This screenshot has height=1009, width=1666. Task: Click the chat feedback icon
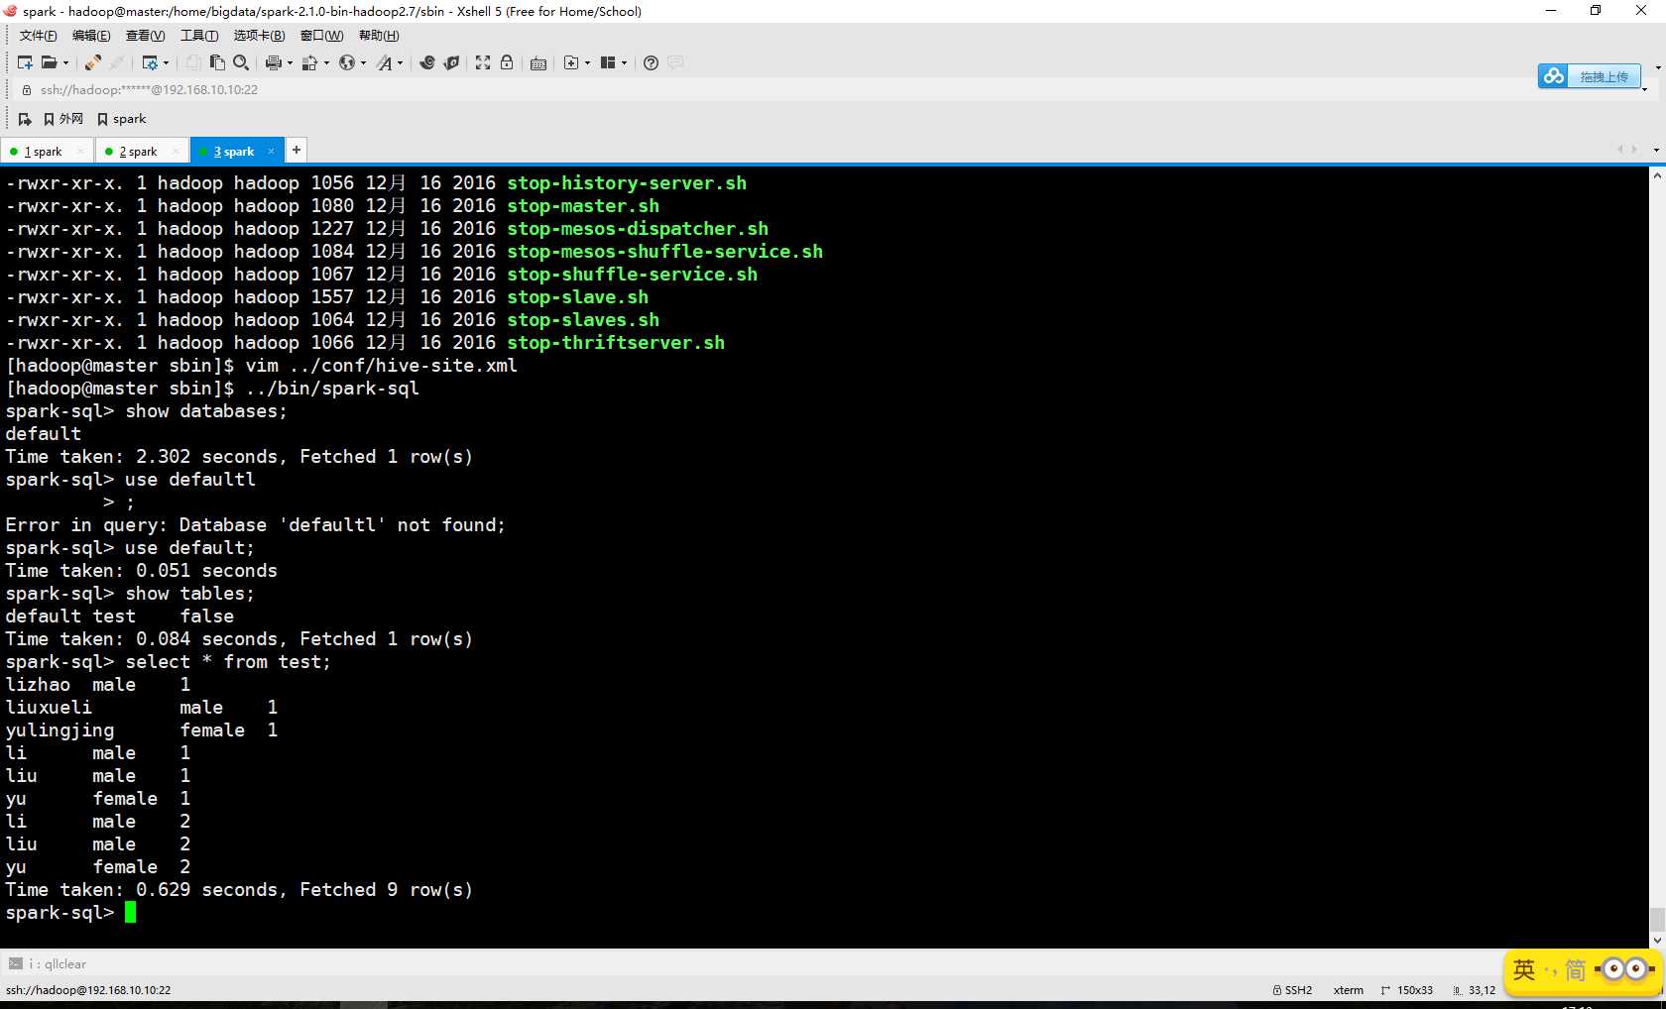(675, 62)
